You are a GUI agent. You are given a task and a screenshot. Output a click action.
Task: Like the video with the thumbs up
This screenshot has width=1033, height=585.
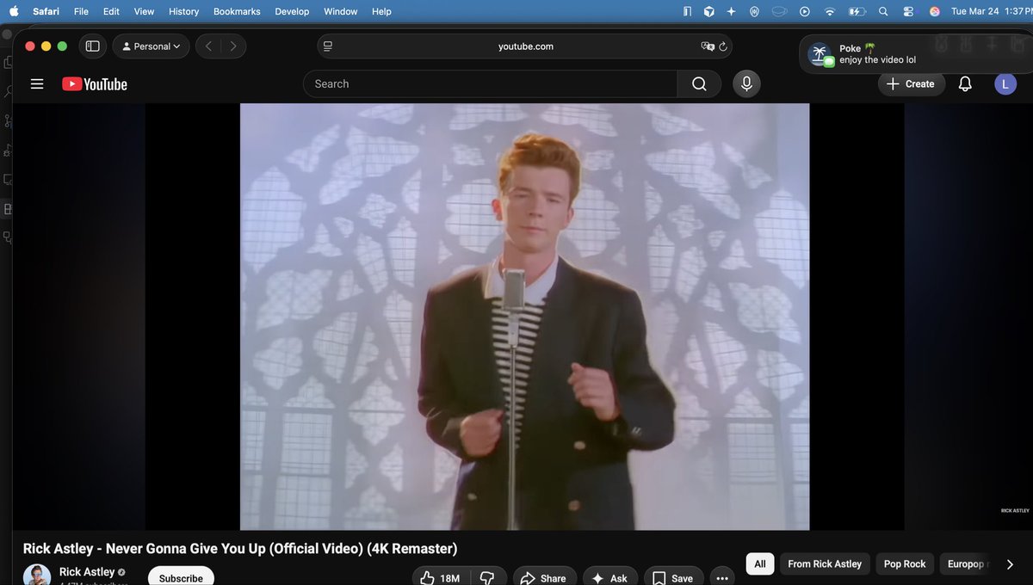[x=439, y=578]
